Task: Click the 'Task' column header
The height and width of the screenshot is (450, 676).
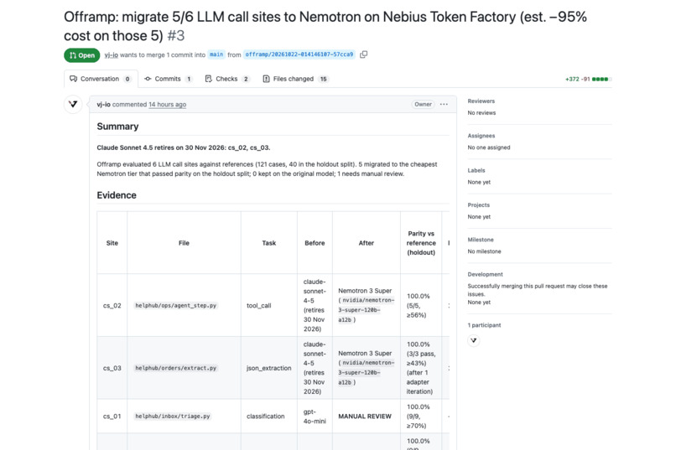Action: (x=269, y=243)
